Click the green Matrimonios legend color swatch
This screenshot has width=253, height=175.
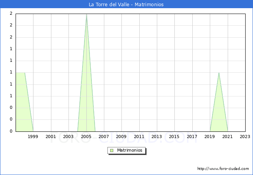coord(112,150)
